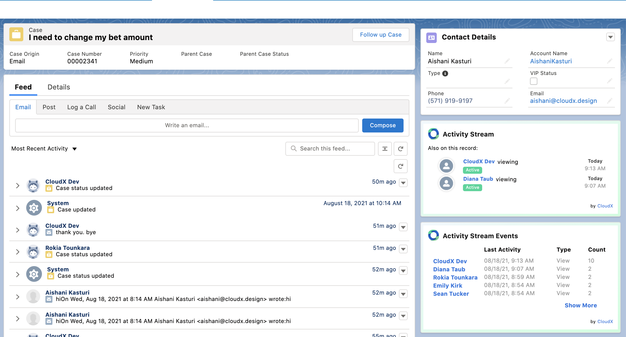The height and width of the screenshot is (337, 626).
Task: Open the Contact Details panel dropdown arrow
Action: click(x=611, y=37)
